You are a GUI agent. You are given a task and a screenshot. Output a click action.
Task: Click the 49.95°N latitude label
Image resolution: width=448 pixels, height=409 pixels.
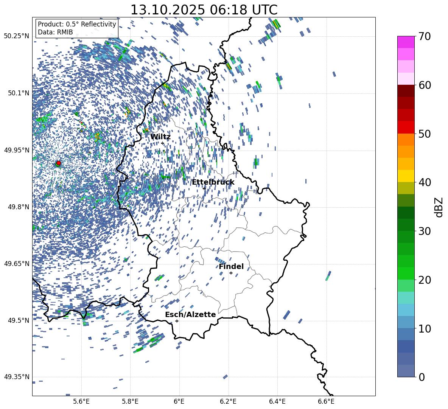point(17,150)
